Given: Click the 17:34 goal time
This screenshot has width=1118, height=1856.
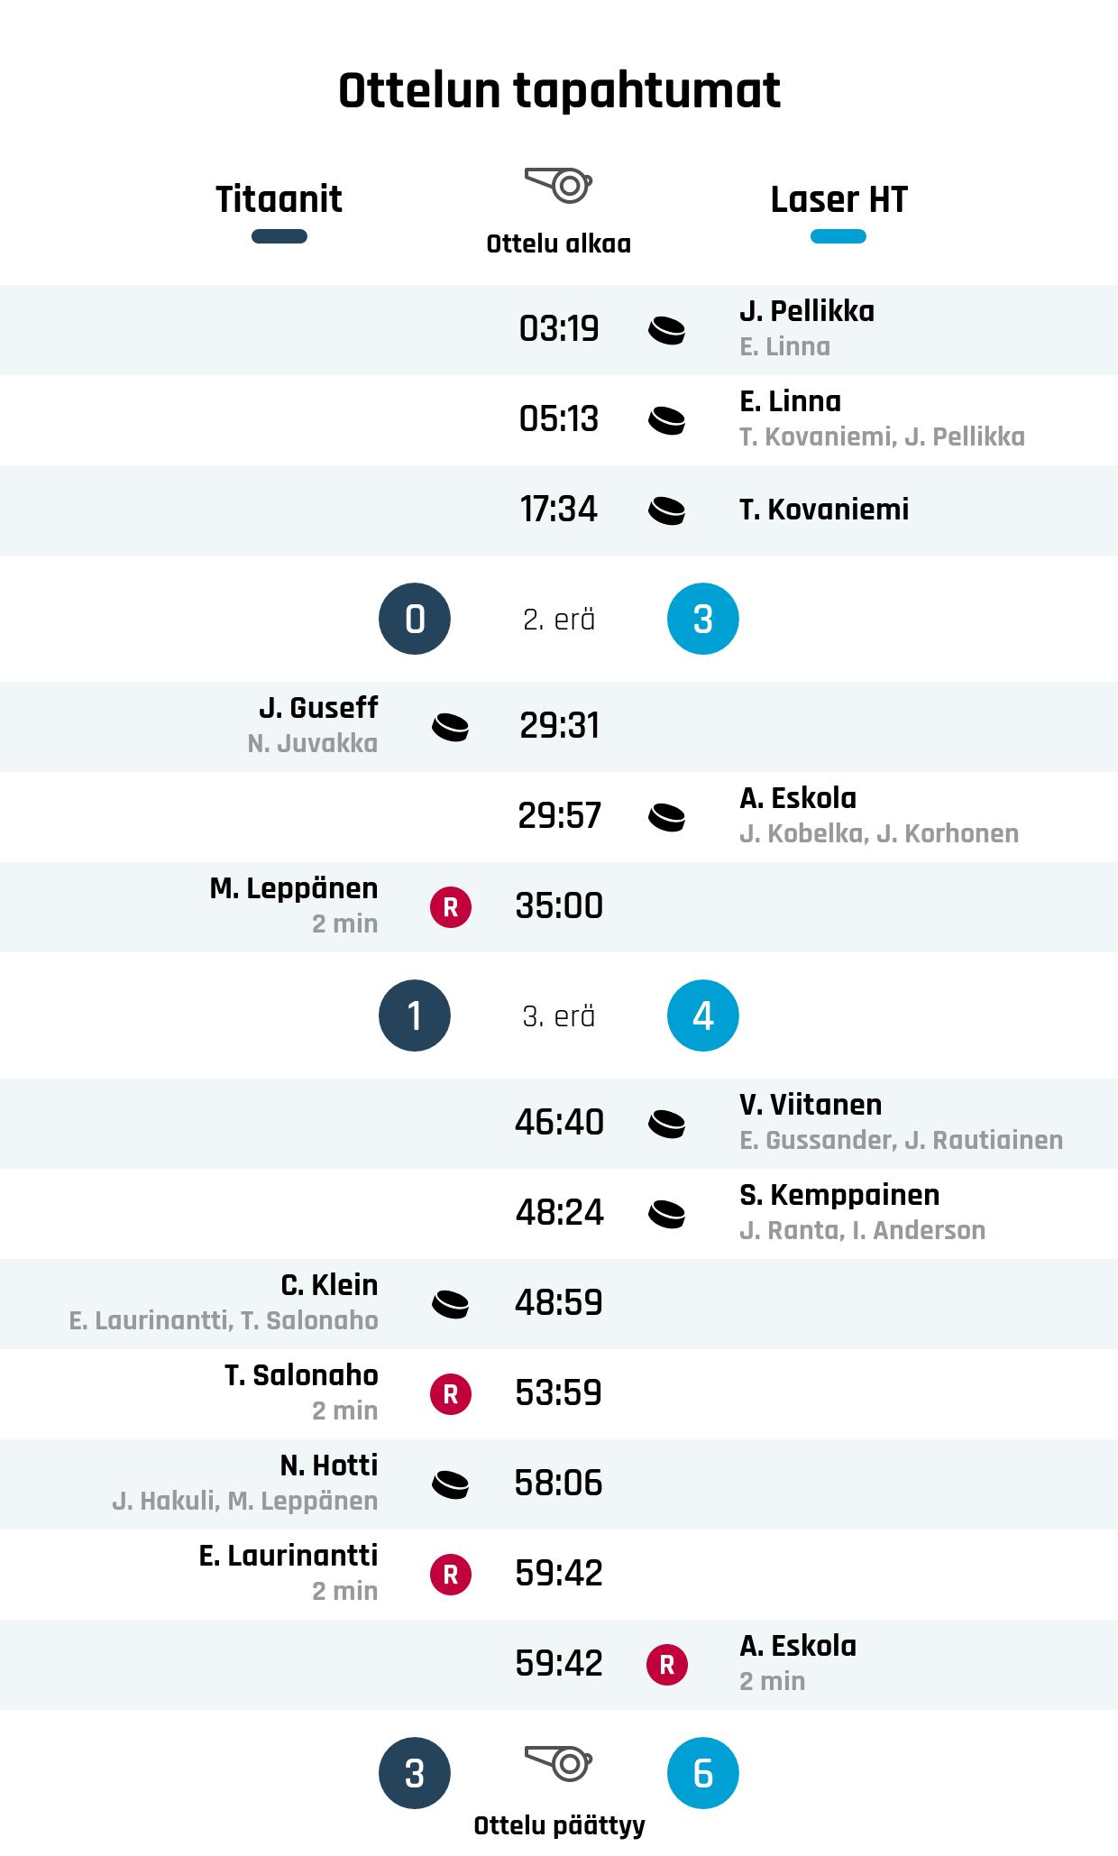Looking at the screenshot, I should [559, 510].
